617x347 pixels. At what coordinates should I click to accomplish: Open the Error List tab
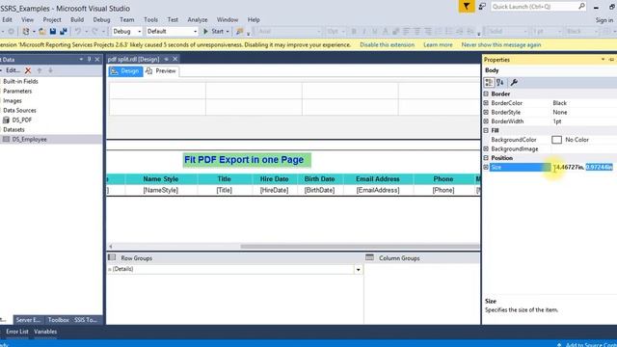tap(17, 332)
